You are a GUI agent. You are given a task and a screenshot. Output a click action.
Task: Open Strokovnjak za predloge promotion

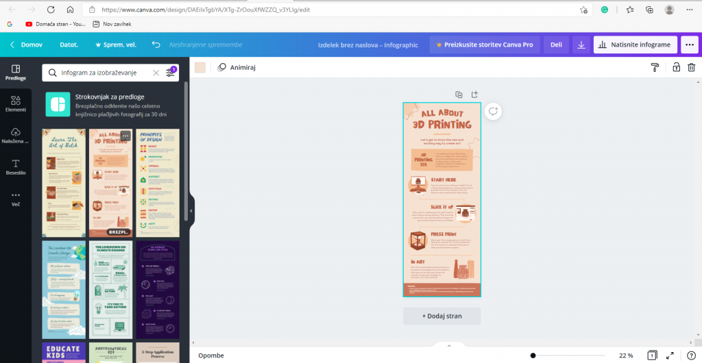point(110,105)
